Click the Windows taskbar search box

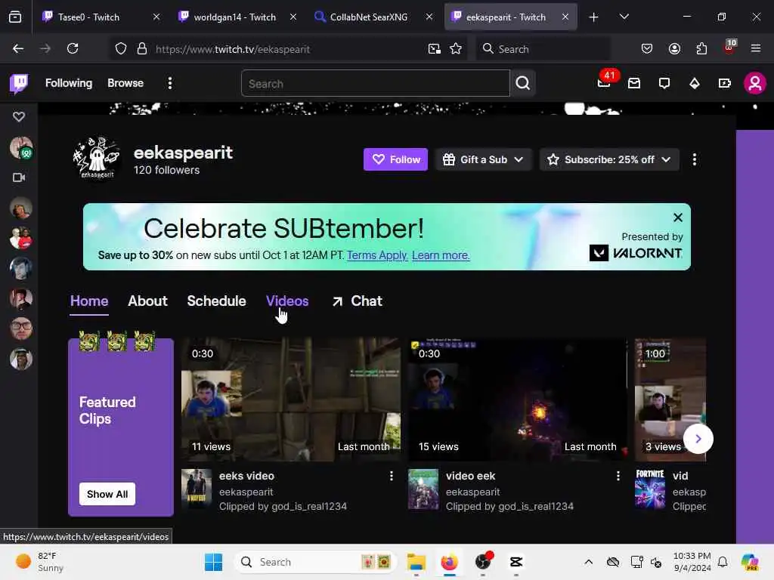[315, 562]
